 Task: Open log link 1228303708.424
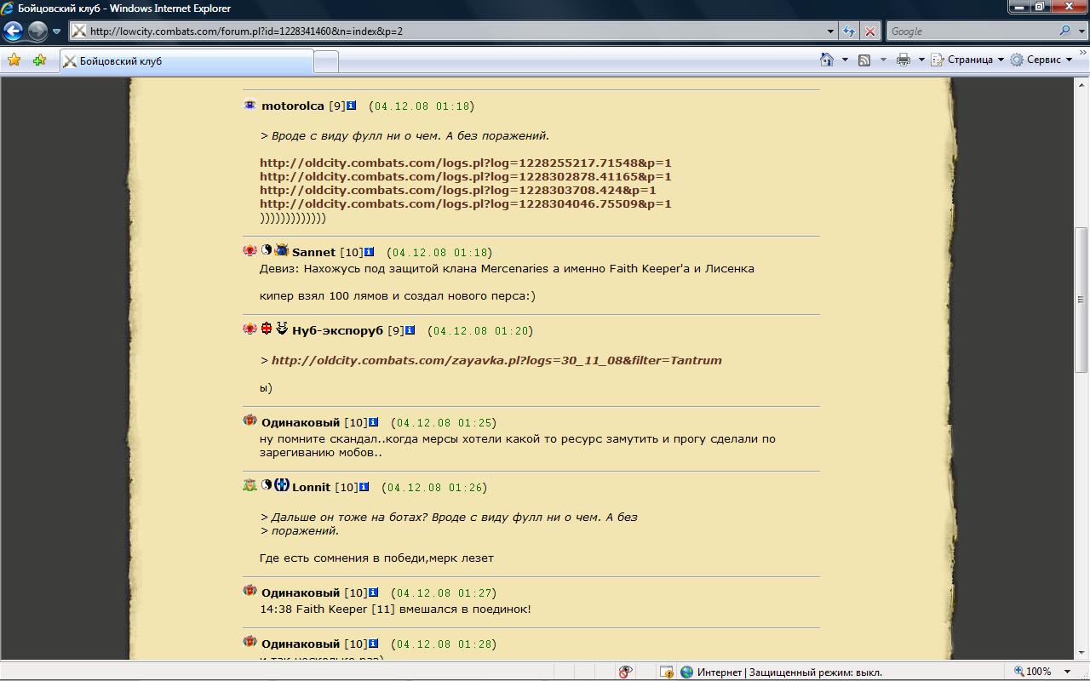[458, 190]
